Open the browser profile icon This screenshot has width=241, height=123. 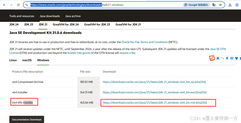click(x=237, y=5)
